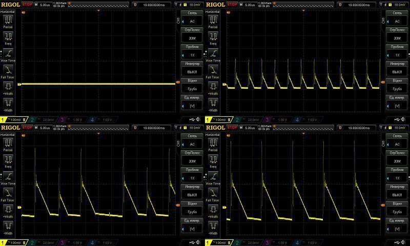Click STOP status in bottom-right capture

232,128
